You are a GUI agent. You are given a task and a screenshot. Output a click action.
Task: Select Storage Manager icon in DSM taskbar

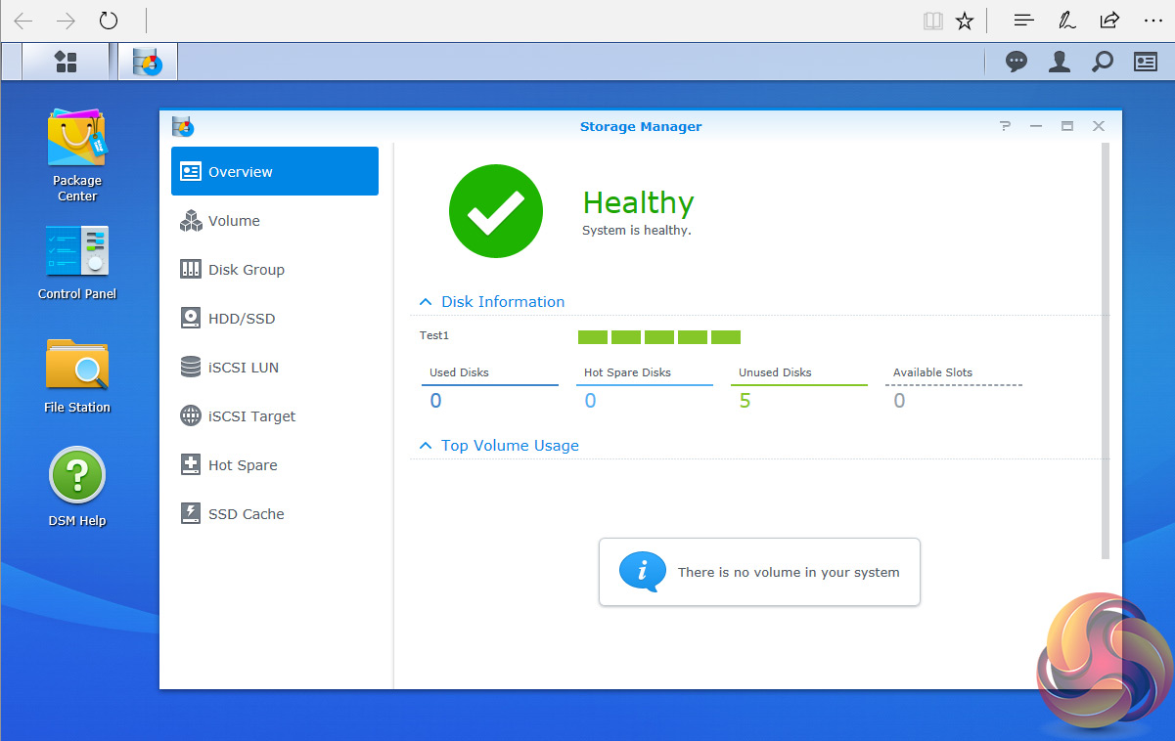[148, 62]
